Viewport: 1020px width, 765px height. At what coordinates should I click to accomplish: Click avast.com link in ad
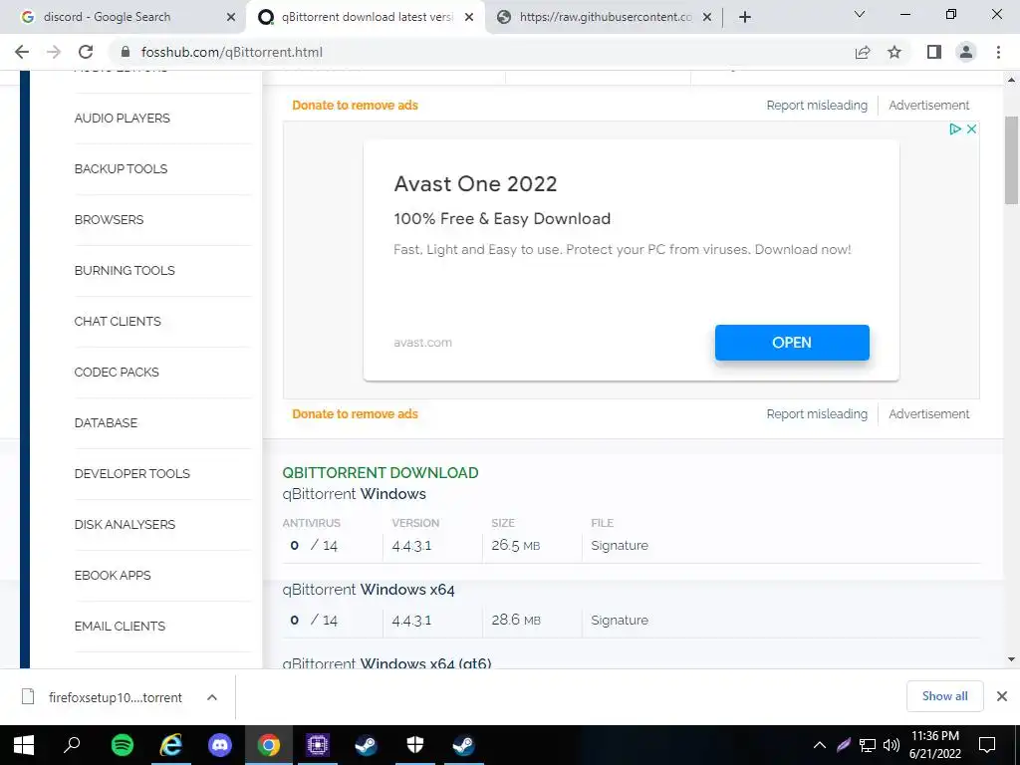tap(422, 343)
